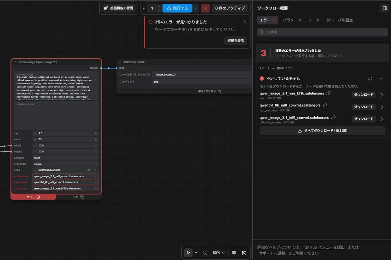Toggle the seed randomize control icon
The width and height of the screenshot is (391, 260).
click(89, 170)
